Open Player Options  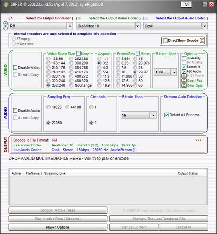[x=58, y=227]
